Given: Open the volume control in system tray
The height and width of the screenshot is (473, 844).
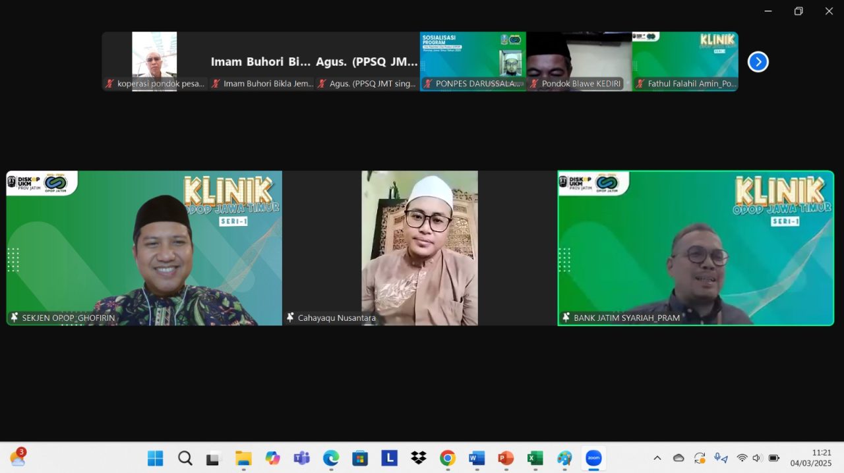Looking at the screenshot, I should point(756,458).
